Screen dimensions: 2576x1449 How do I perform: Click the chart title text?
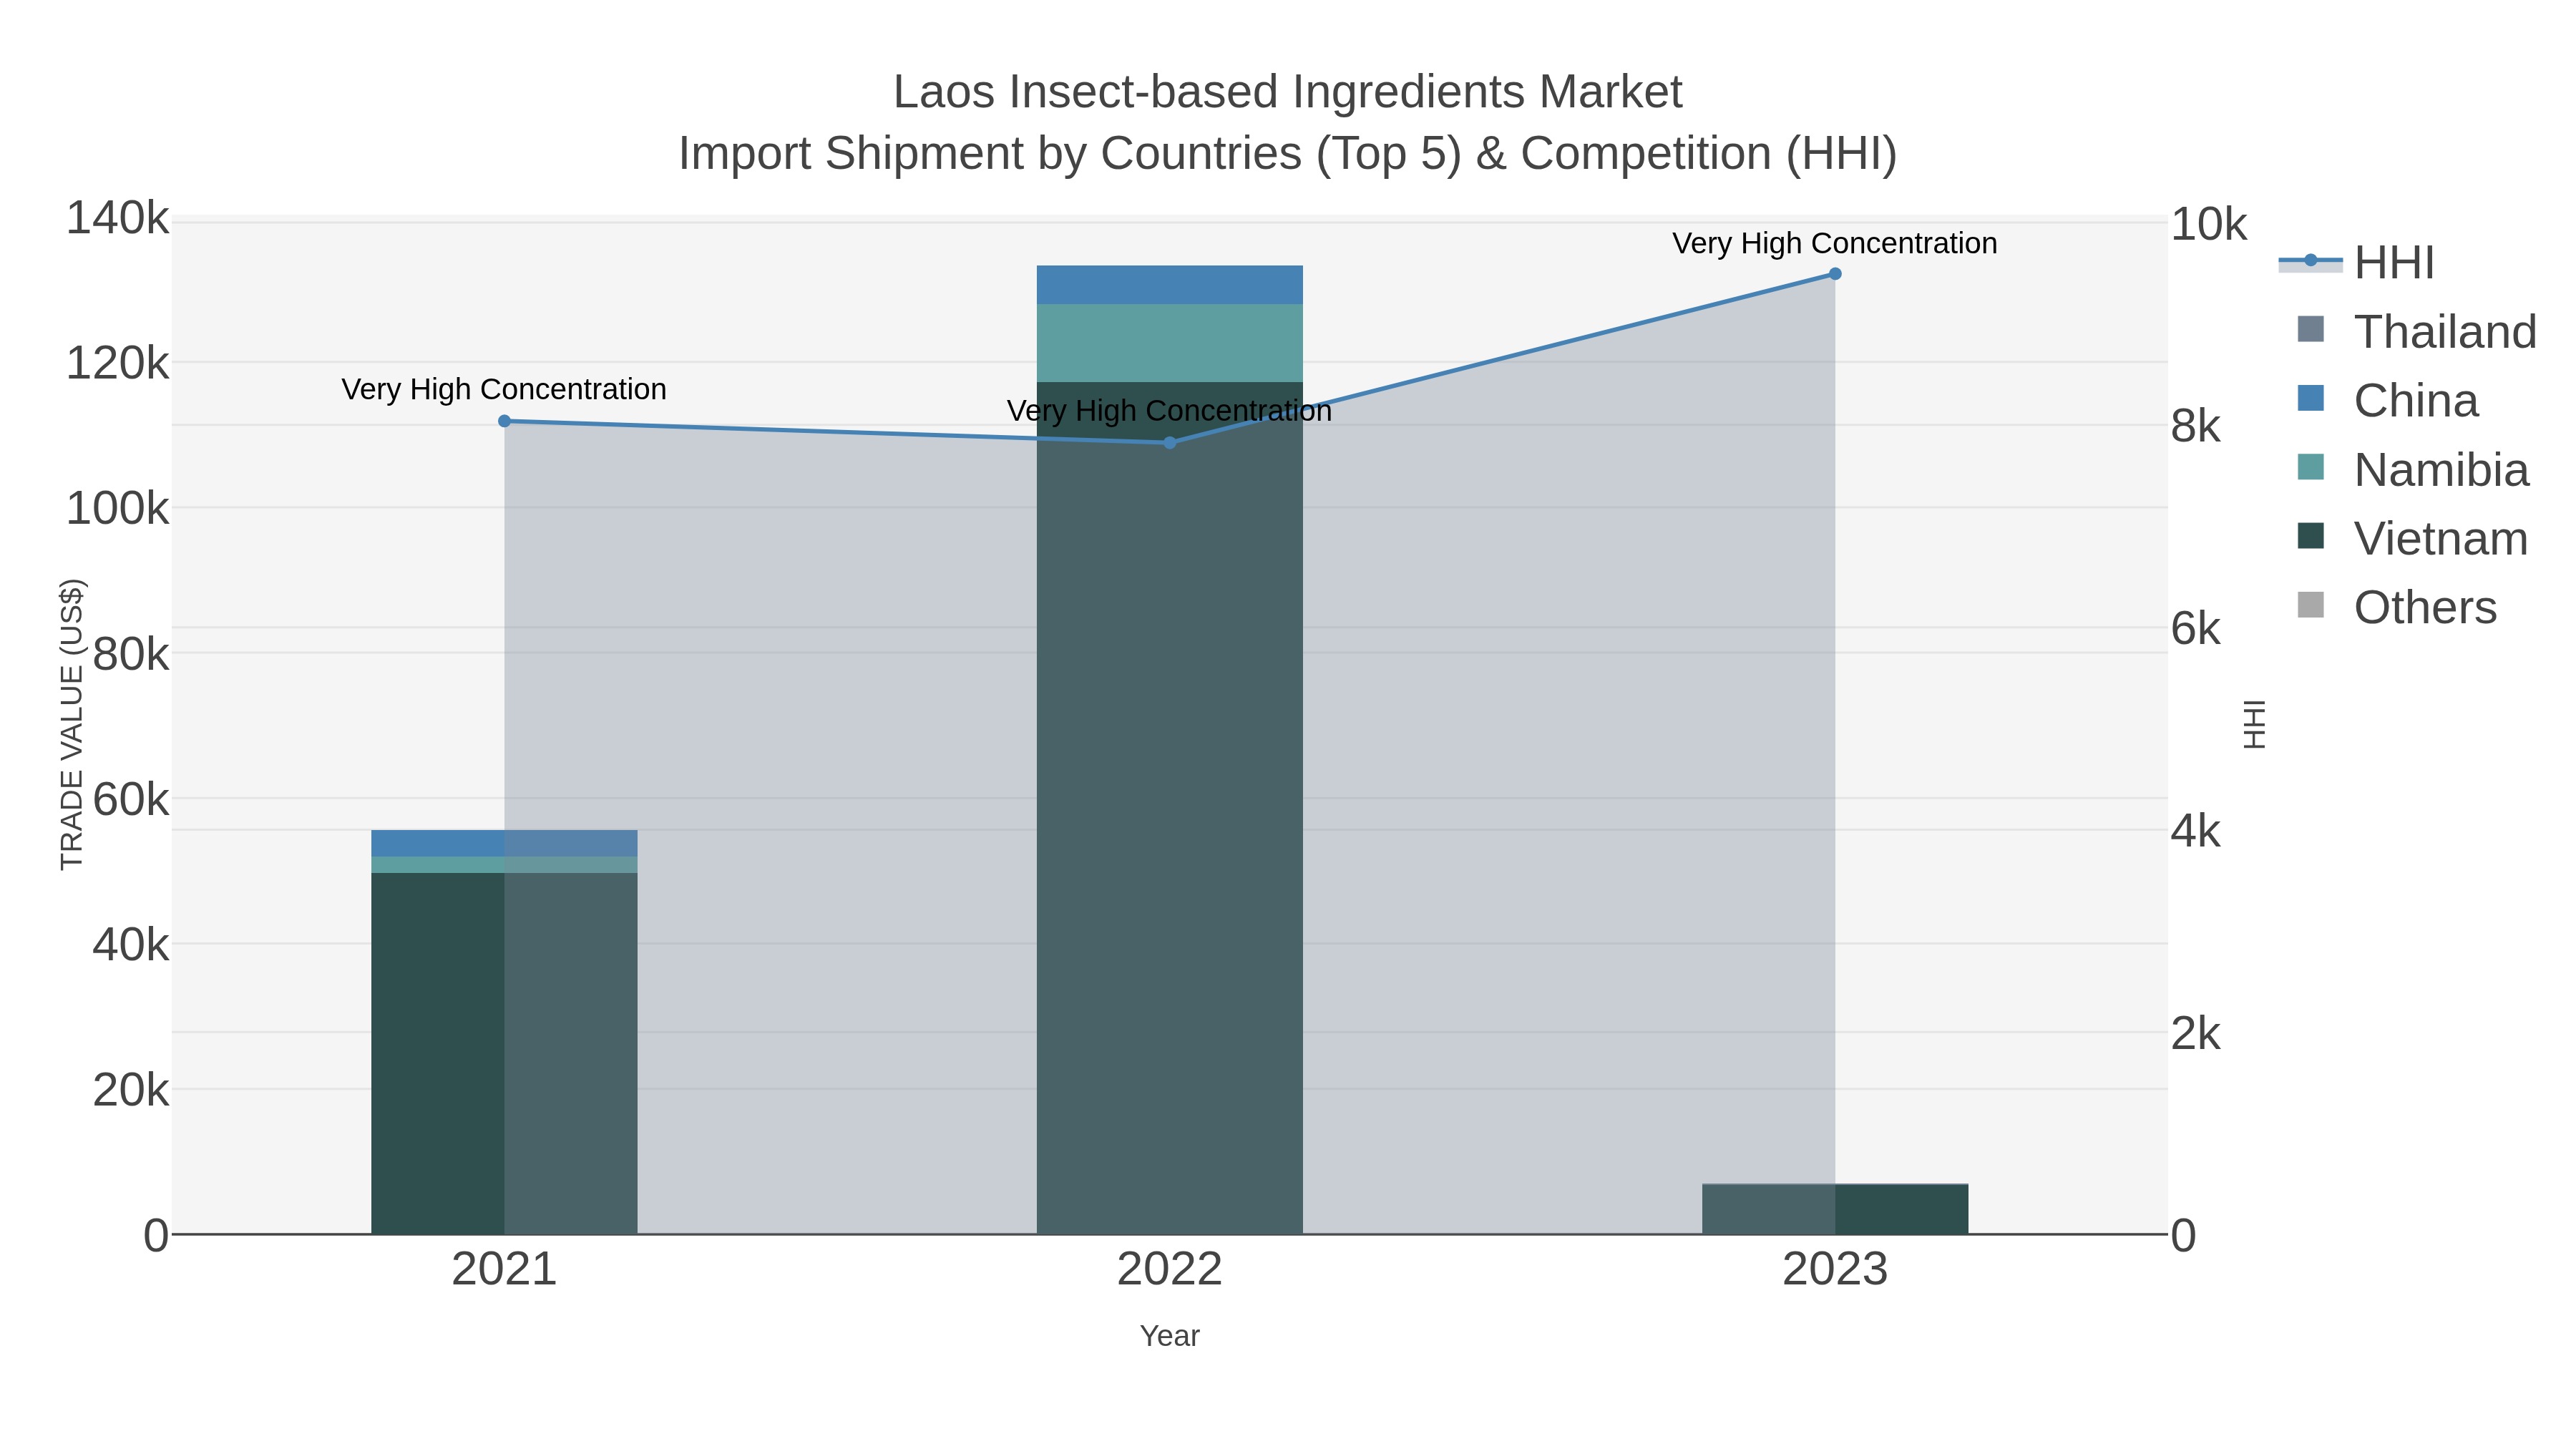click(1288, 122)
